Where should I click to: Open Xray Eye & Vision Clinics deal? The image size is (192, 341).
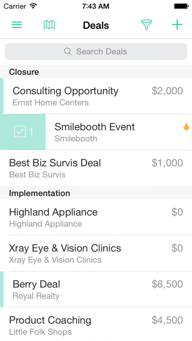click(96, 253)
